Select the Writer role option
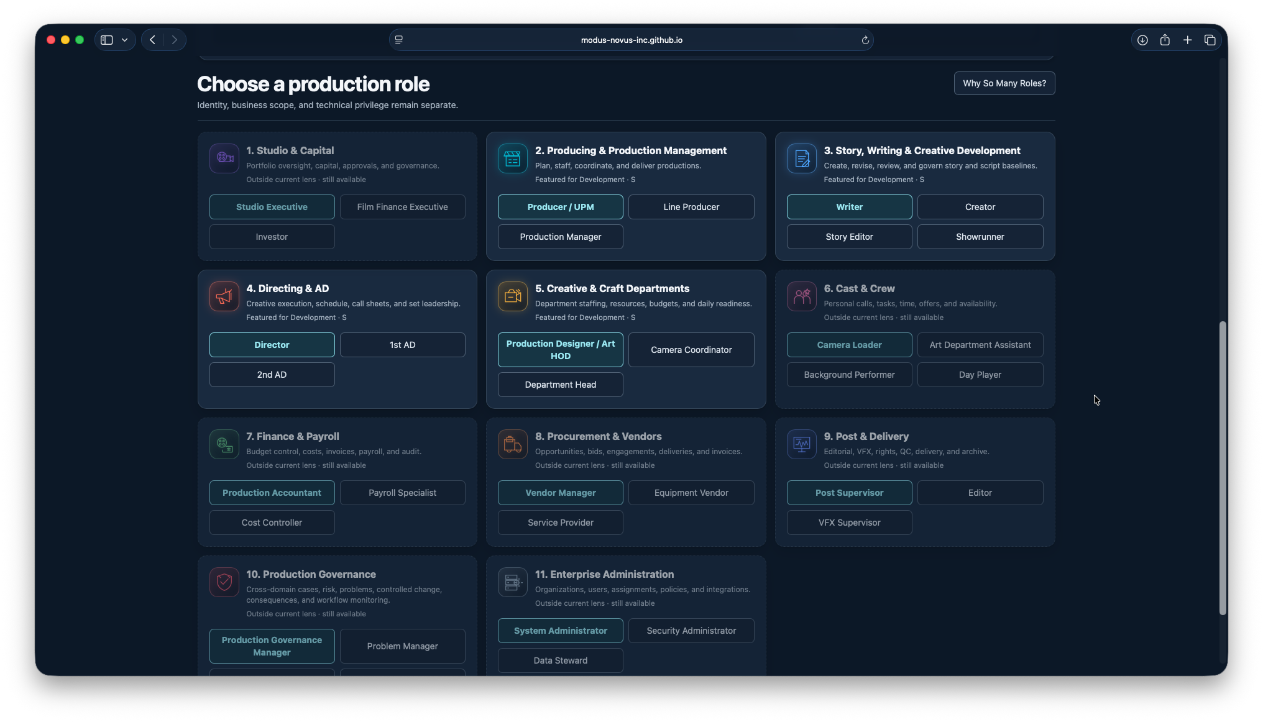 click(x=849, y=207)
